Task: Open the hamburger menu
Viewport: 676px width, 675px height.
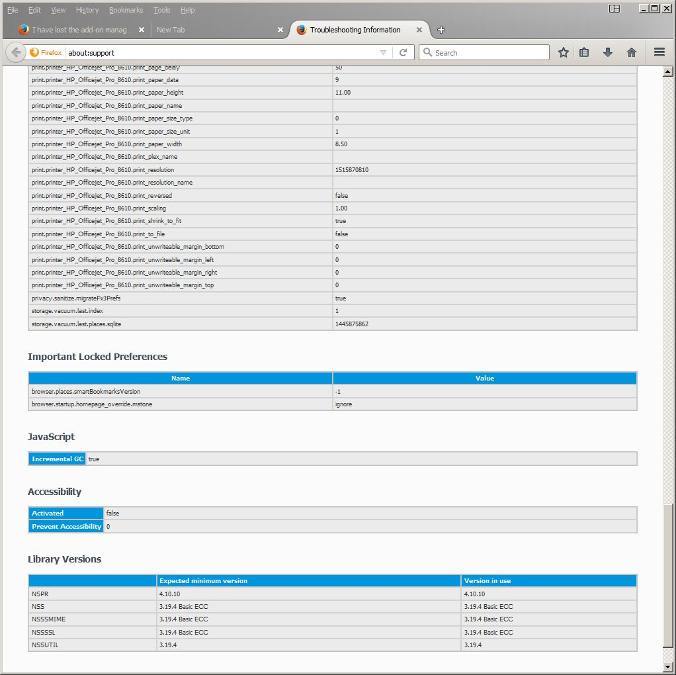Action: coord(659,52)
